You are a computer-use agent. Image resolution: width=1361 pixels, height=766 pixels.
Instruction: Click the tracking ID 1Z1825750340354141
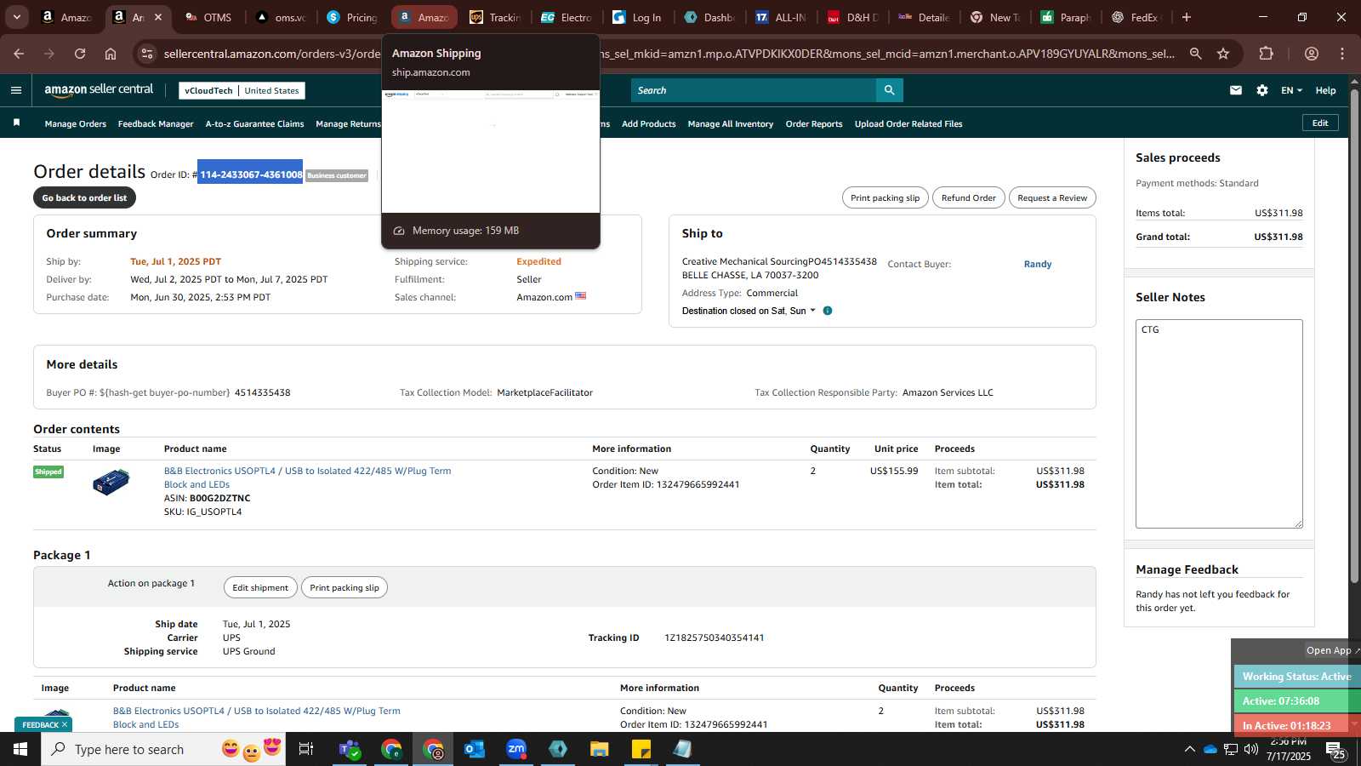714,637
